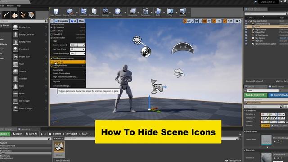Adjust the Field of View value slider
288x162 pixels.
[x=77, y=45]
